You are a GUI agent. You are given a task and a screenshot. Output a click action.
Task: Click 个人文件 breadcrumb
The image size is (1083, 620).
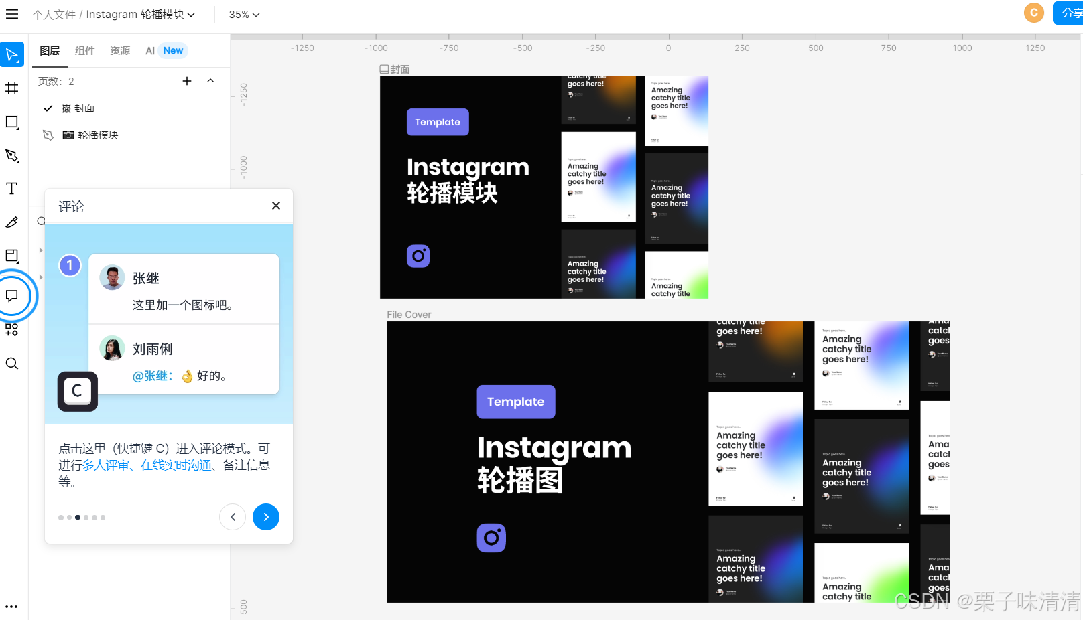pos(54,15)
